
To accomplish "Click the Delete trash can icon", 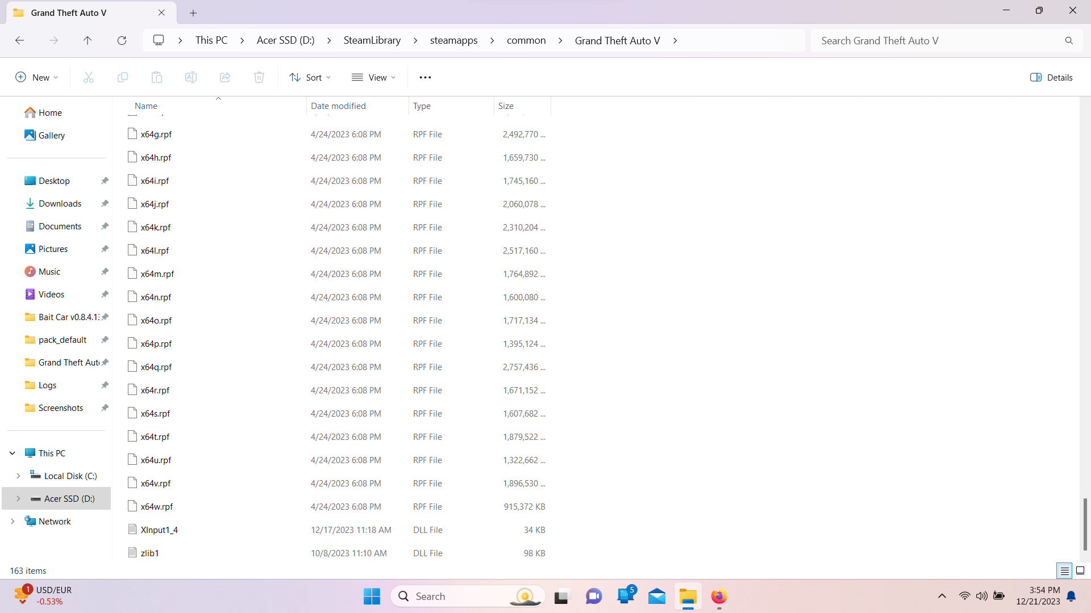I will [x=259, y=77].
